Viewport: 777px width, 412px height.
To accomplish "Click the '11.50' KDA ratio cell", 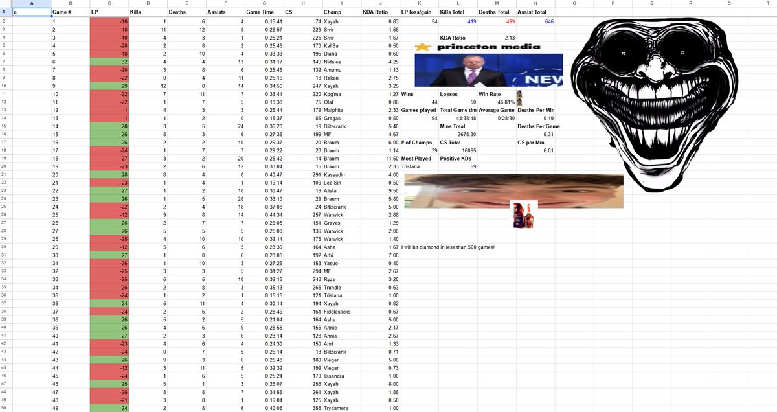I will point(380,158).
